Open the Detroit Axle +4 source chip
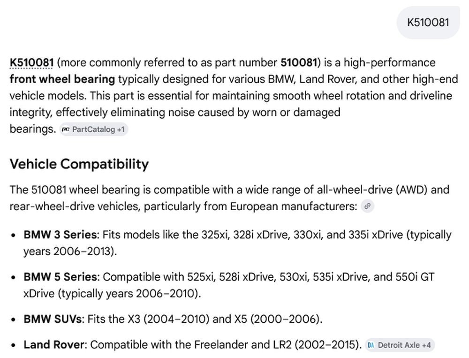Viewport: 469px width, 358px height. (400, 345)
